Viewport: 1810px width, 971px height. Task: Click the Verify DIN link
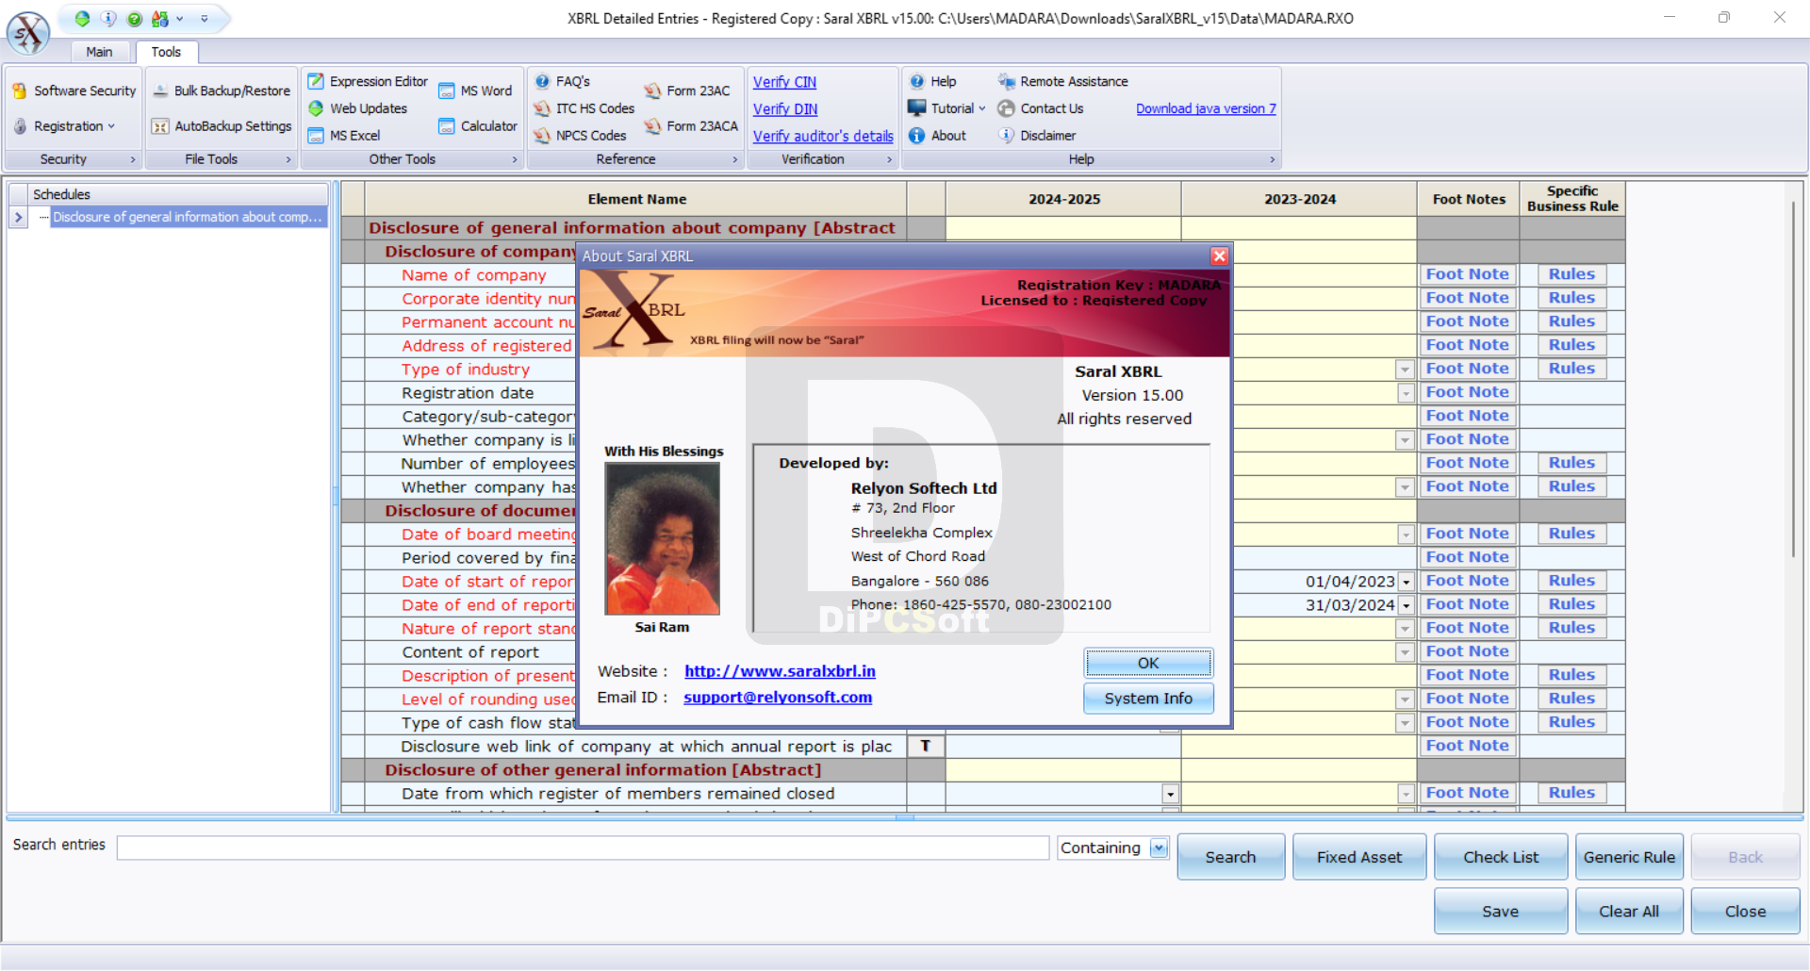(x=784, y=109)
